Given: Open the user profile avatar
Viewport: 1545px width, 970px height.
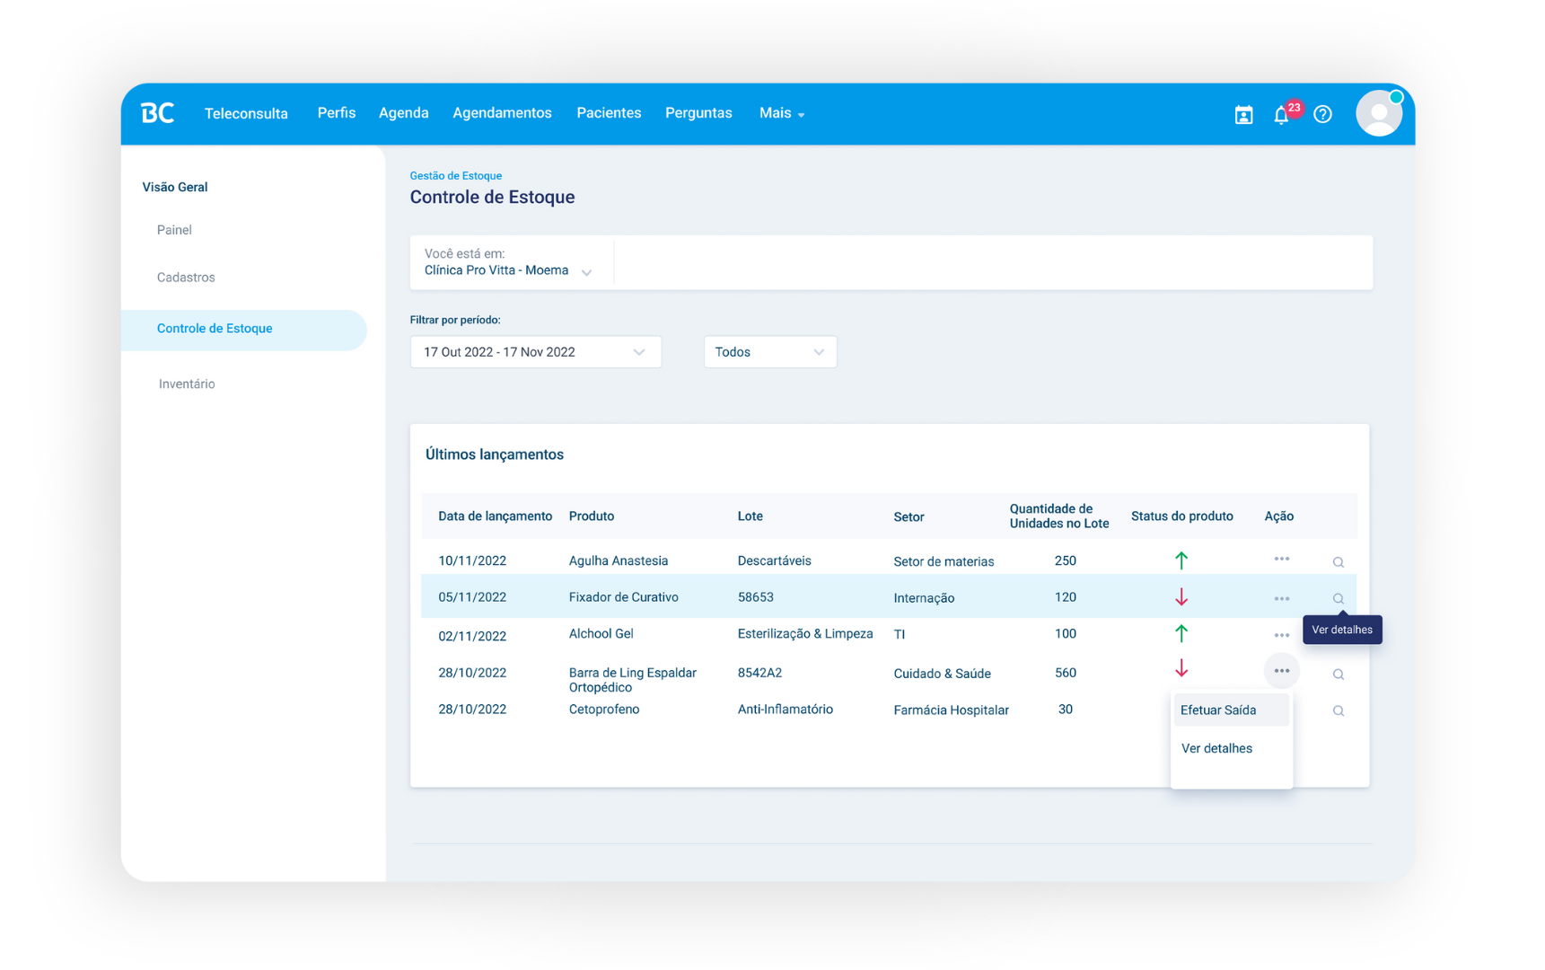Looking at the screenshot, I should (x=1378, y=114).
